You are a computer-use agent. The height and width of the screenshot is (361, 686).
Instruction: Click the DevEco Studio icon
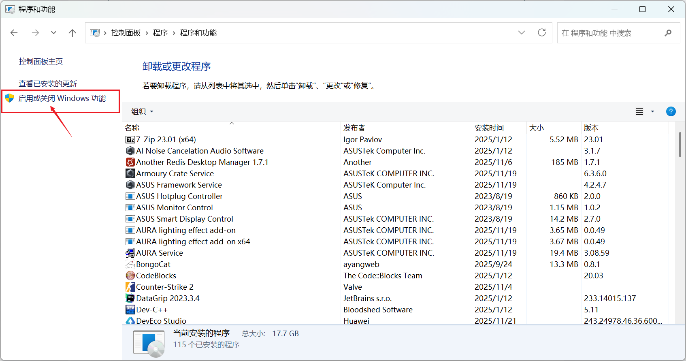click(x=130, y=320)
